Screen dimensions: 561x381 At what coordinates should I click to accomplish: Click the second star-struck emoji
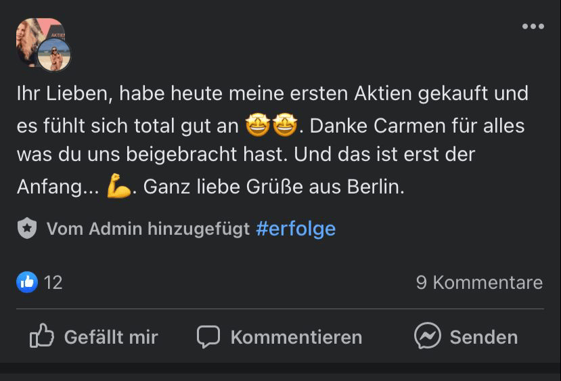coord(285,125)
